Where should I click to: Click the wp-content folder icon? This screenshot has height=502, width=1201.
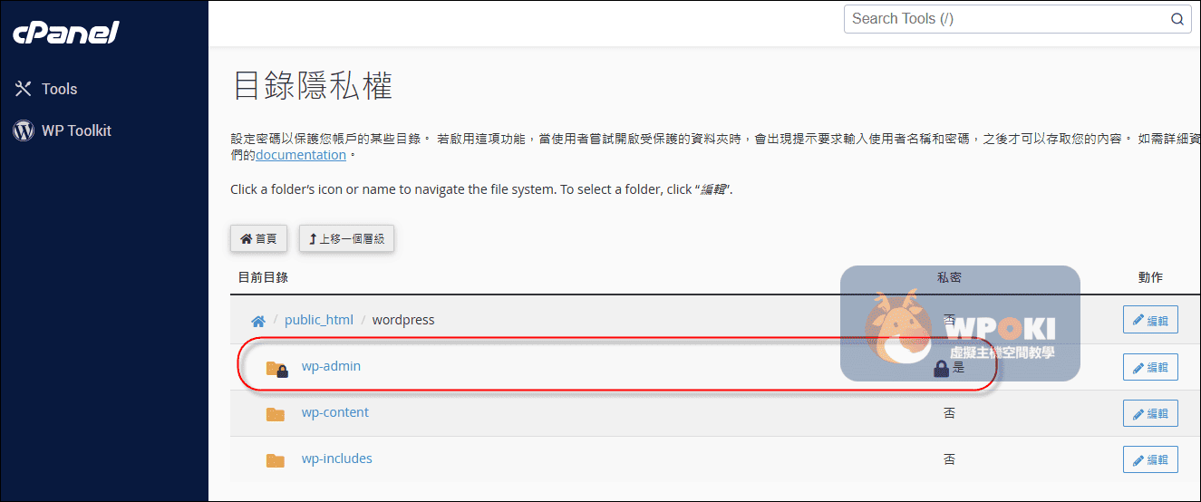click(x=276, y=414)
